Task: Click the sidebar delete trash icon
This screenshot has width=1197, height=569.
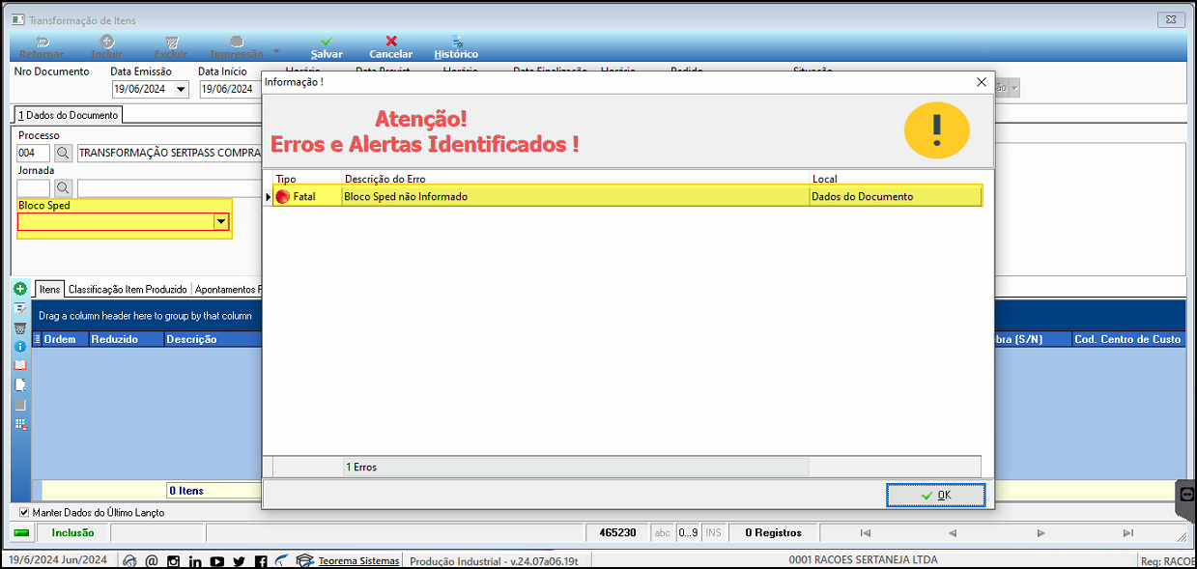Action: pos(20,327)
